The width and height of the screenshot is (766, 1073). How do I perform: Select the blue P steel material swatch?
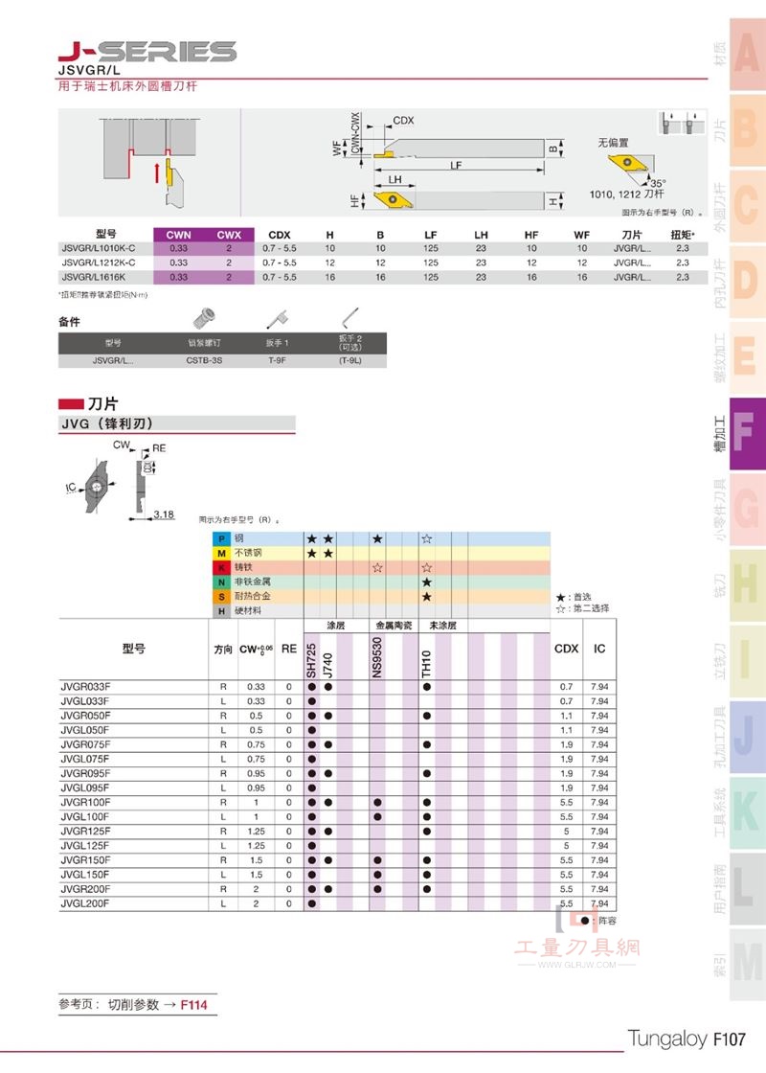[221, 539]
